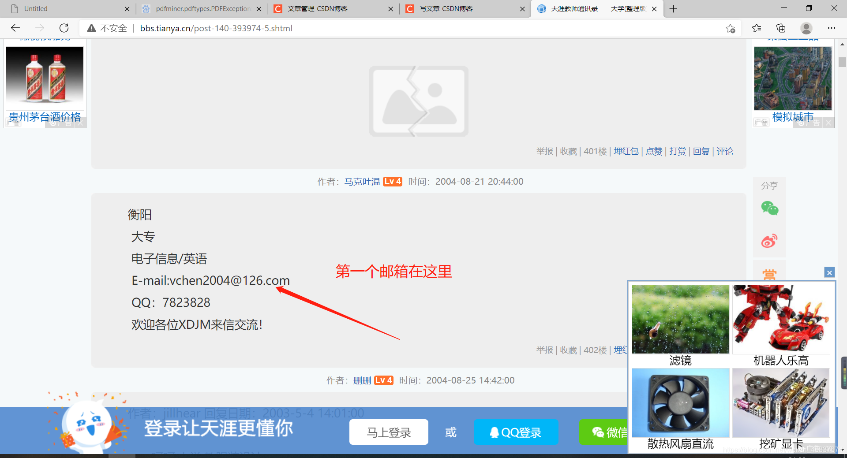Click the page scroll up arrow
847x458 pixels.
(x=842, y=45)
